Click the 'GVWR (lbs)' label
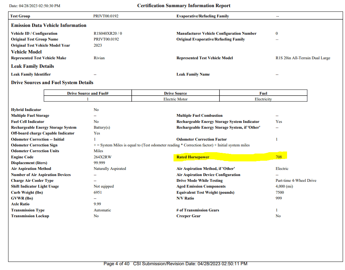The width and height of the screenshot is (345, 270). pos(22,198)
